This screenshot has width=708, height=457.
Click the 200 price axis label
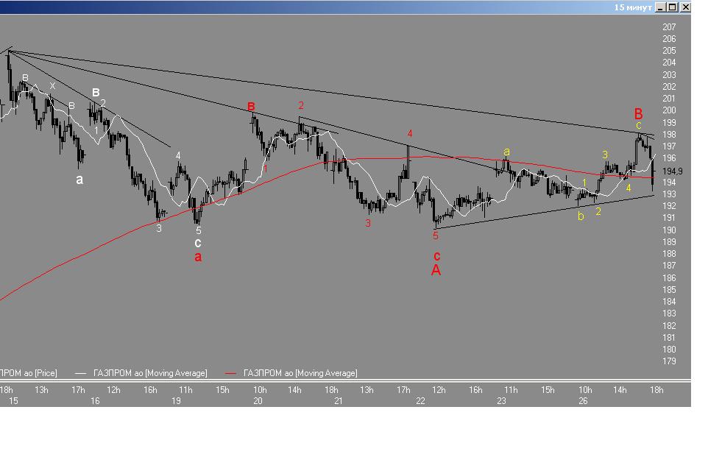tap(669, 110)
